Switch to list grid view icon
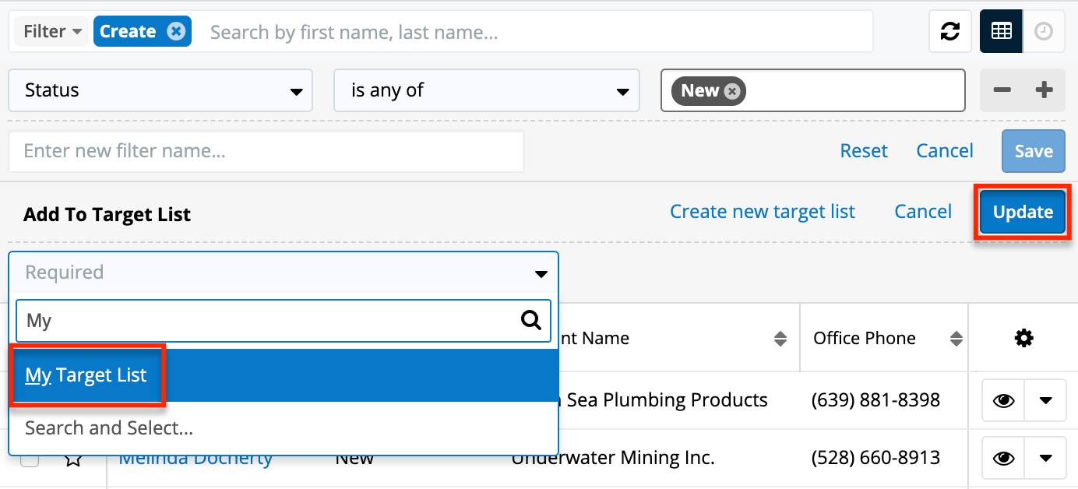Screen dimensions: 1078x489 point(1001,31)
